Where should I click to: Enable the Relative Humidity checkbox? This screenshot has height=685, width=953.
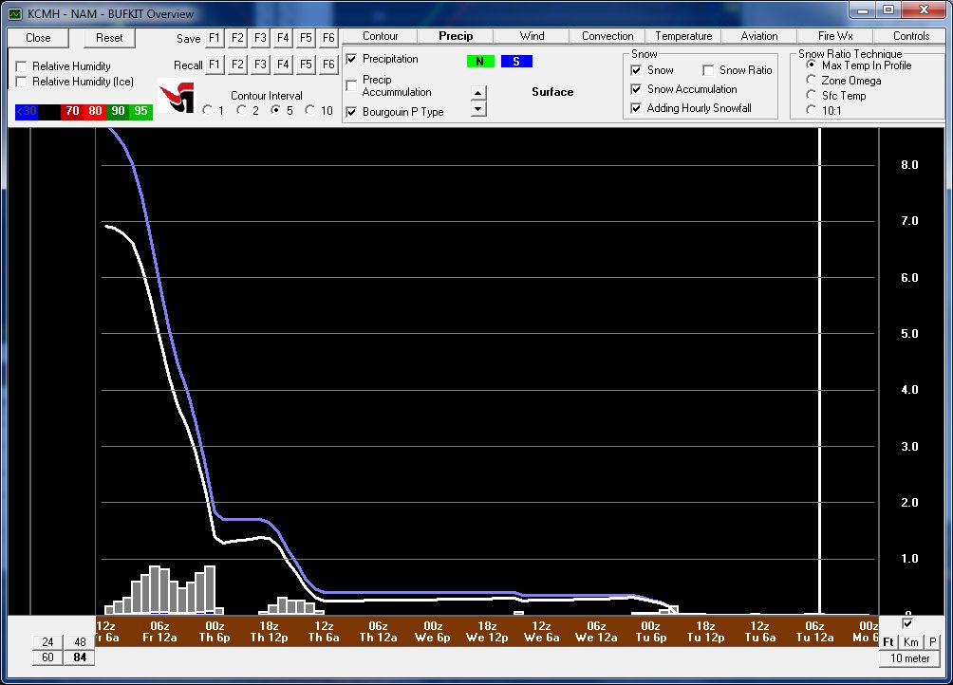(x=21, y=66)
